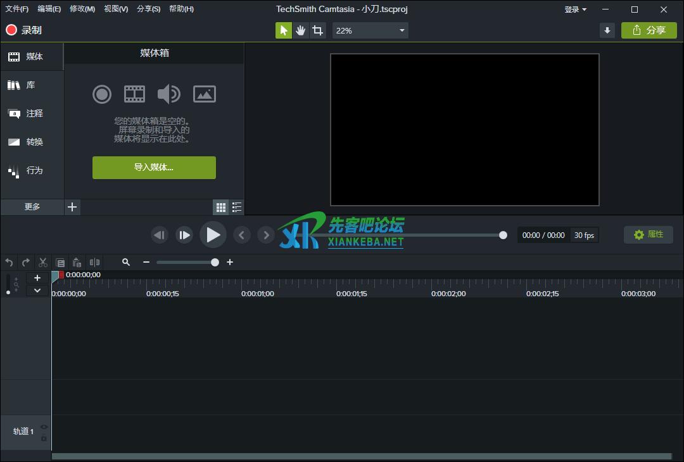The width and height of the screenshot is (684, 462).
Task: Open the 文件(F) menu
Action: pos(17,9)
